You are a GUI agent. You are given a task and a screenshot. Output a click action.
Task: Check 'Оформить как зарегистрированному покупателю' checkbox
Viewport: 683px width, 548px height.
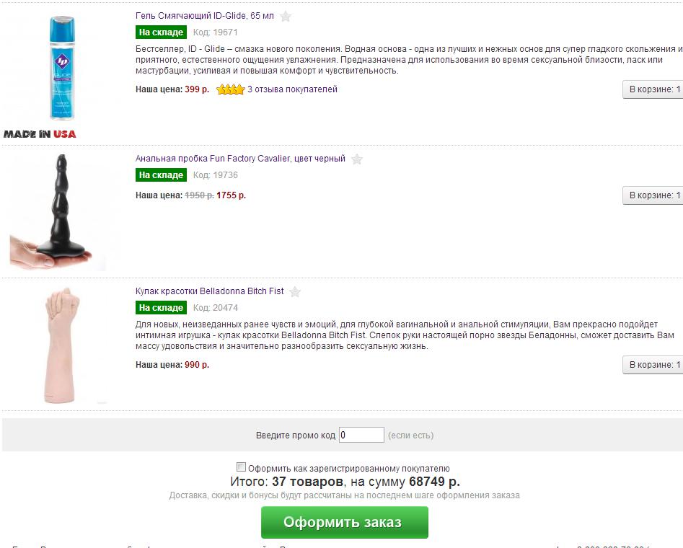click(241, 467)
